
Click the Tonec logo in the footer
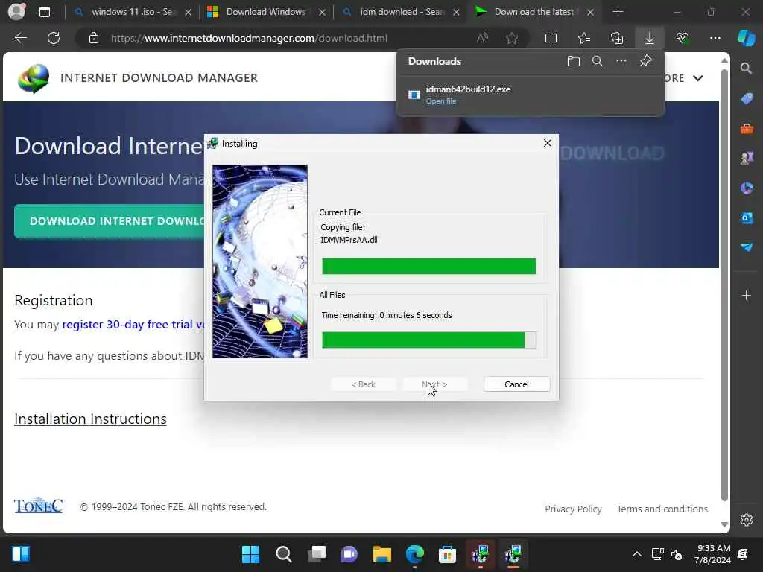tap(39, 506)
